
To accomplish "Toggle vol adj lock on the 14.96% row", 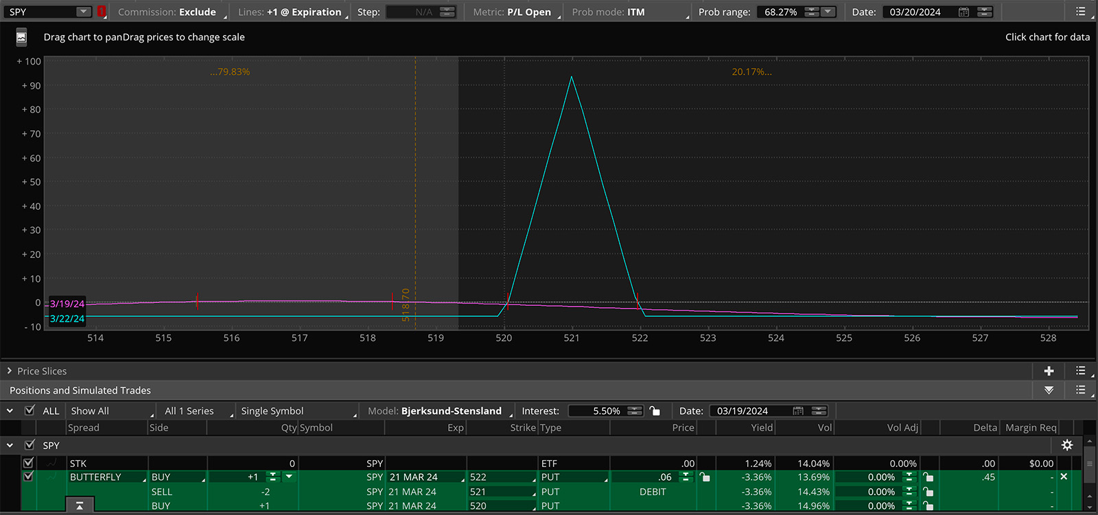I will tap(928, 506).
